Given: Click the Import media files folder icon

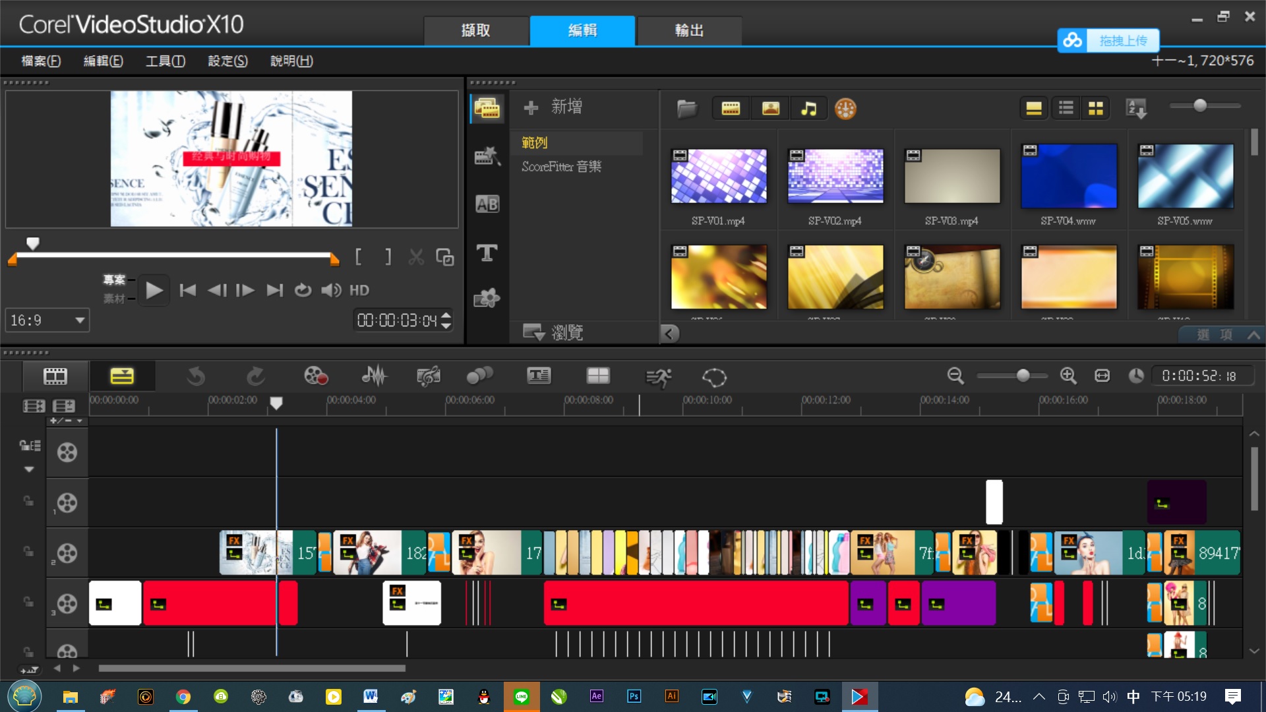Looking at the screenshot, I should (686, 108).
